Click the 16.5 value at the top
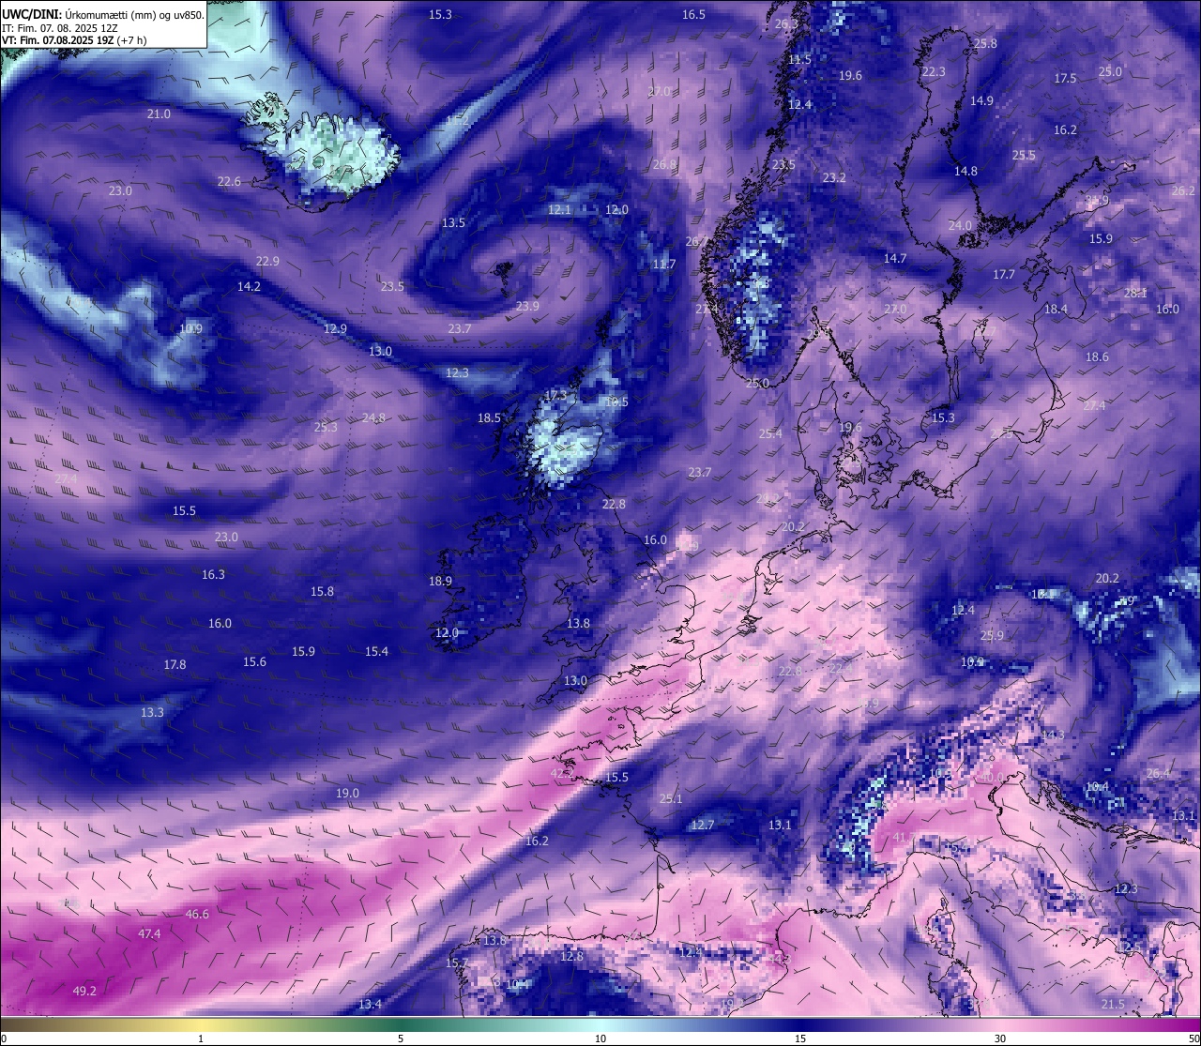Screen dimensions: 1201x1046 click(x=693, y=14)
